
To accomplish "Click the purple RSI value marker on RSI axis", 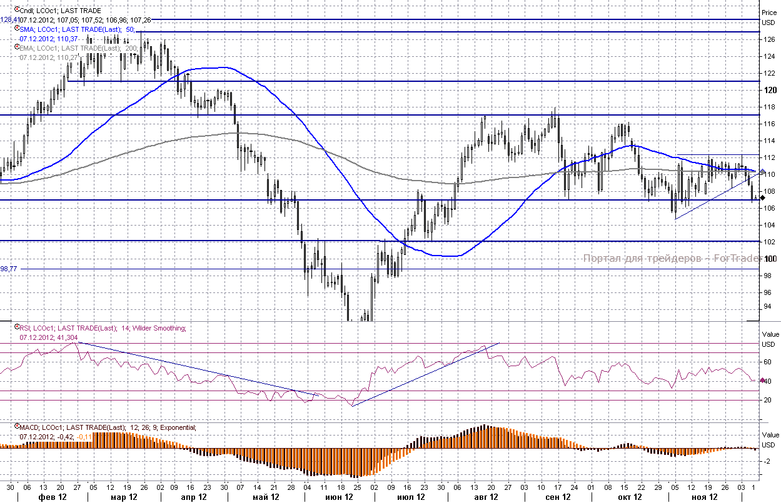I will pyautogui.click(x=762, y=380).
